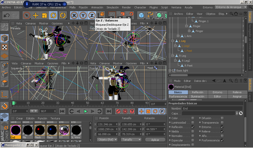
Task: Select the End material thumbnail
Action: point(16,131)
